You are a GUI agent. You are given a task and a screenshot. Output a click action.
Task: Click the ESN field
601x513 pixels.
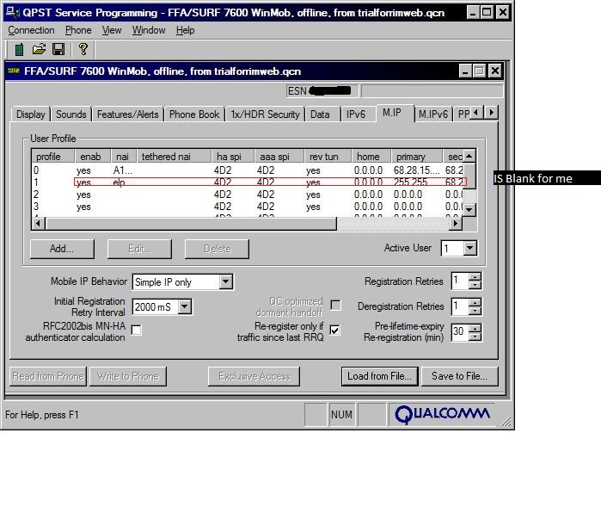pyautogui.click(x=322, y=91)
